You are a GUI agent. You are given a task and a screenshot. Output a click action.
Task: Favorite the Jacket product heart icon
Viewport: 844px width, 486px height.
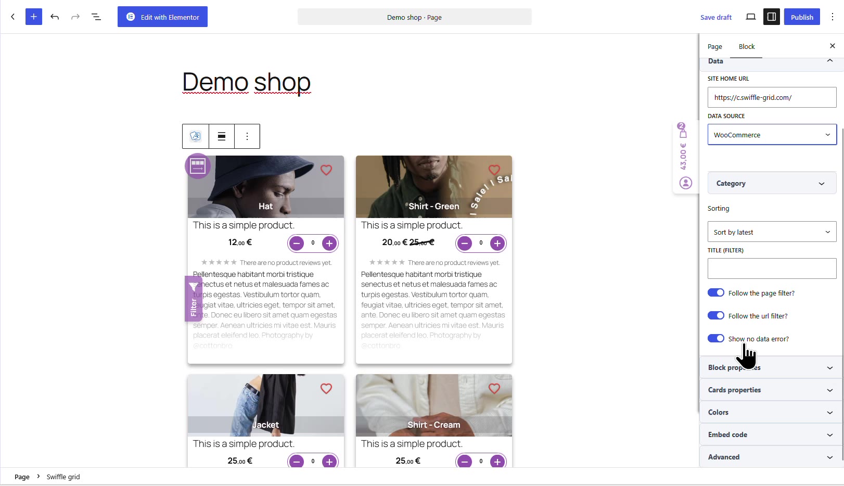pyautogui.click(x=326, y=389)
